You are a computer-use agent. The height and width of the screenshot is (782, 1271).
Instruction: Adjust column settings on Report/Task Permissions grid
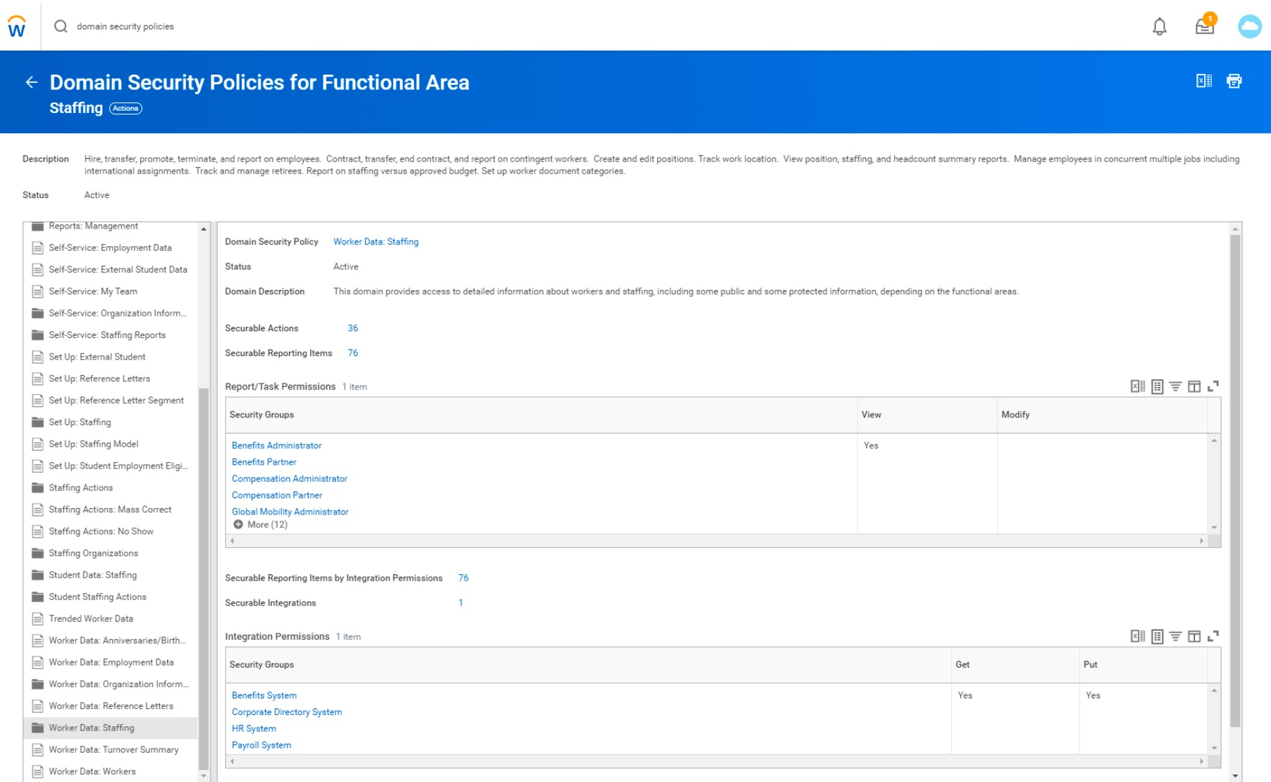pos(1194,385)
